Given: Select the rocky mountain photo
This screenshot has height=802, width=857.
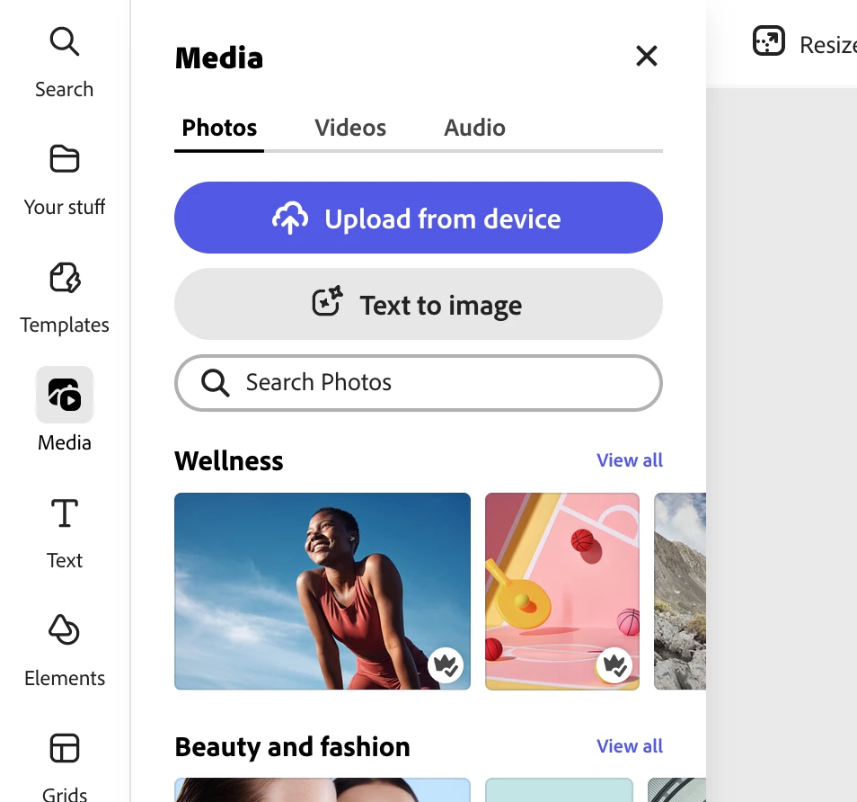Looking at the screenshot, I should click(680, 592).
